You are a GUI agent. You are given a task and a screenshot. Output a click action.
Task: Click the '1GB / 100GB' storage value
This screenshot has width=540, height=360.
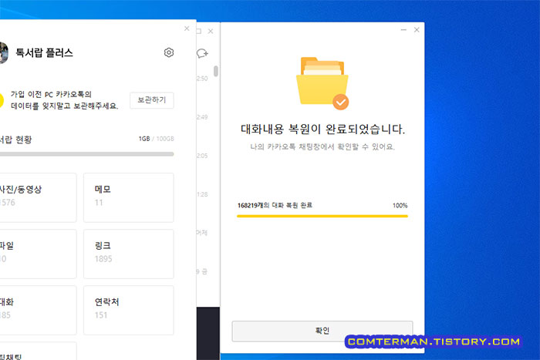tap(156, 139)
